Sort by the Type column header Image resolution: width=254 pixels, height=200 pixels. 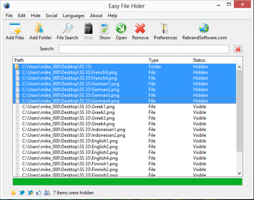(169, 60)
